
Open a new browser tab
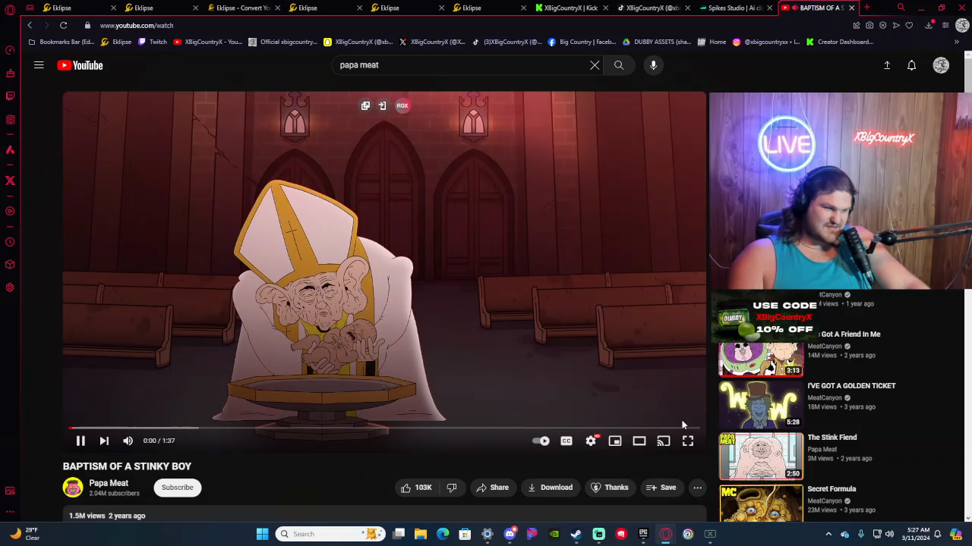[866, 8]
